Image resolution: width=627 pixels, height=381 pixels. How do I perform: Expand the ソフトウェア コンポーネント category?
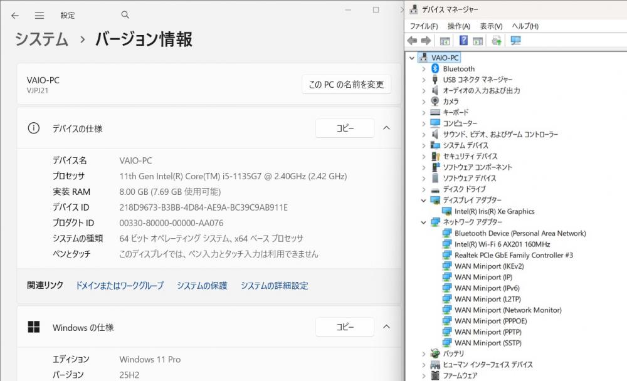tap(424, 167)
